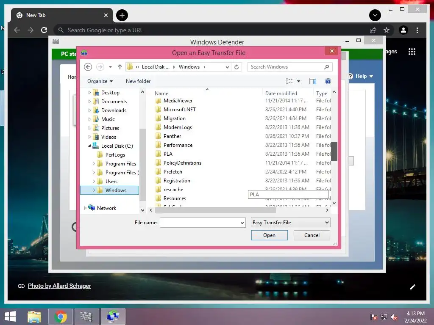Click the navigation tree scrollbar
Image resolution: width=434 pixels, height=325 pixels.
coord(142,165)
